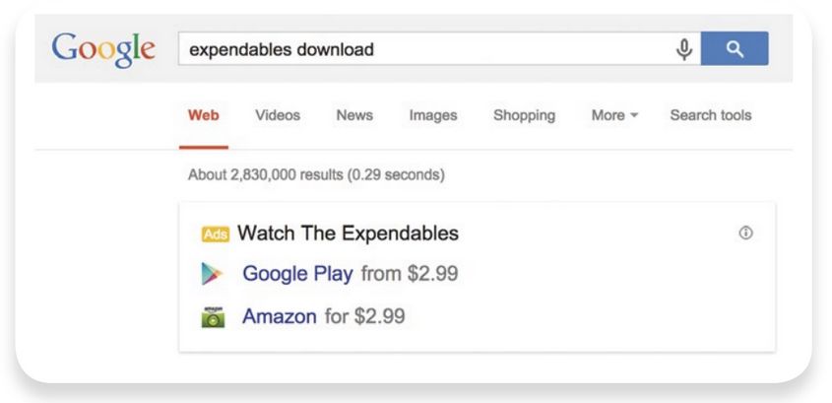Switch to the News tab
This screenshot has height=403, width=832.
point(354,115)
